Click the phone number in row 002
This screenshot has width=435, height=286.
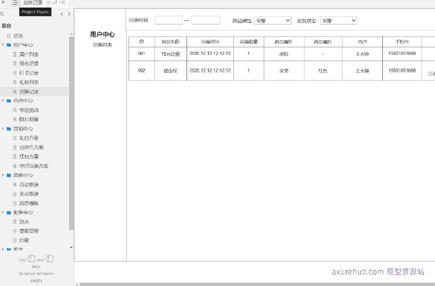click(402, 71)
